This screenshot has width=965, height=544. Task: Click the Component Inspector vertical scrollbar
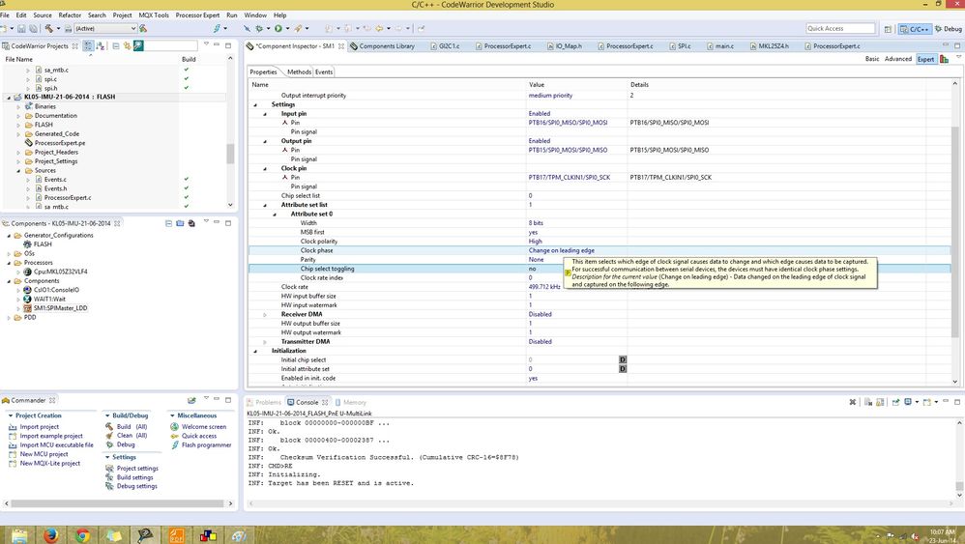954,232
